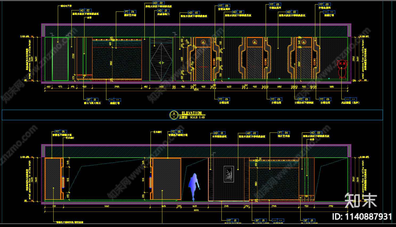Screen dimensions: 396x227
Task: Click the MT 01 tag at bottom
Action: point(233,220)
